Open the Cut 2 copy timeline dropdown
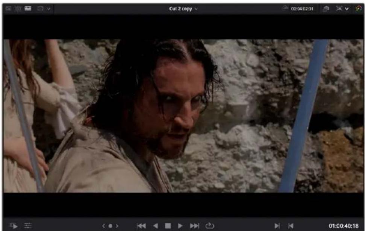 click(x=183, y=9)
